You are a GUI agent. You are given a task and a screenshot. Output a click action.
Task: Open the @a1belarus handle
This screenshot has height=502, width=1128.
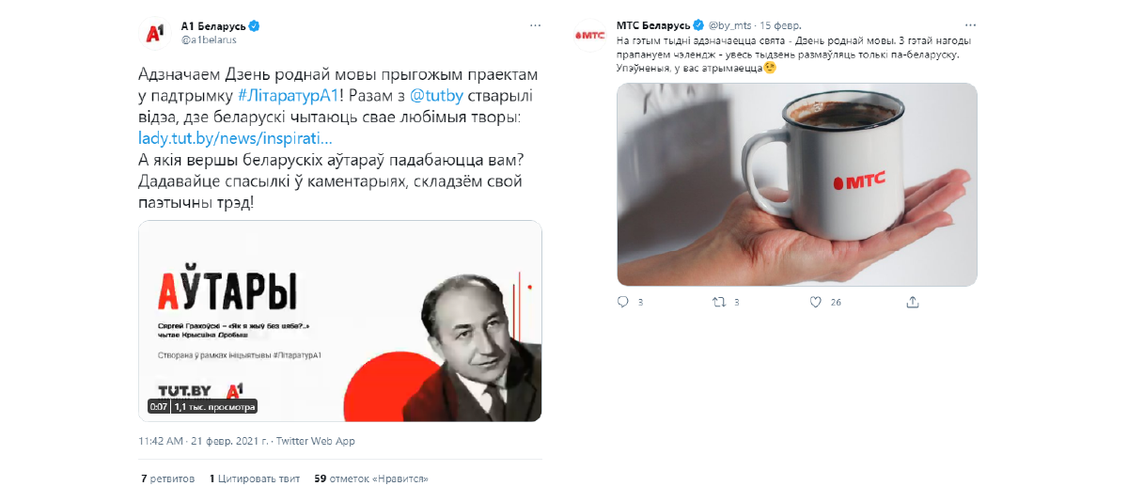[x=209, y=39]
